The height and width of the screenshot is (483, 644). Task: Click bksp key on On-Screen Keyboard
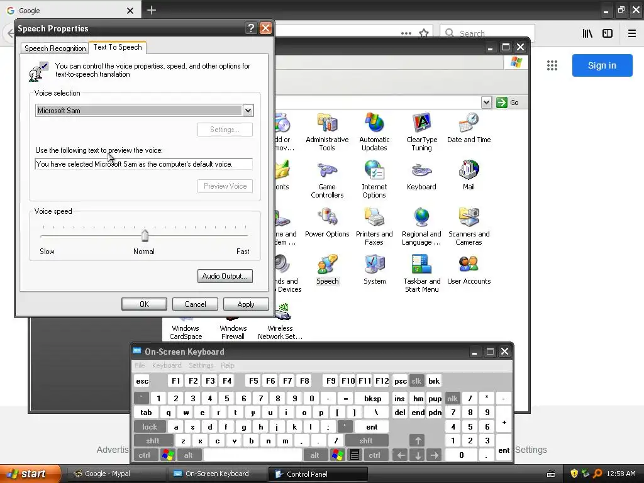(372, 398)
